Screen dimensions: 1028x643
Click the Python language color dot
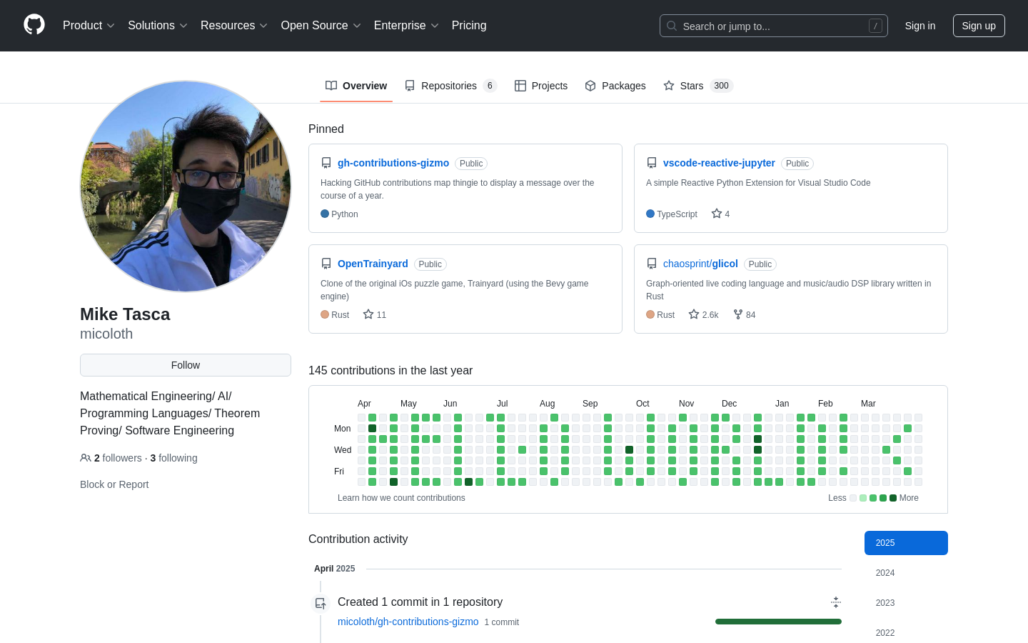coord(325,214)
